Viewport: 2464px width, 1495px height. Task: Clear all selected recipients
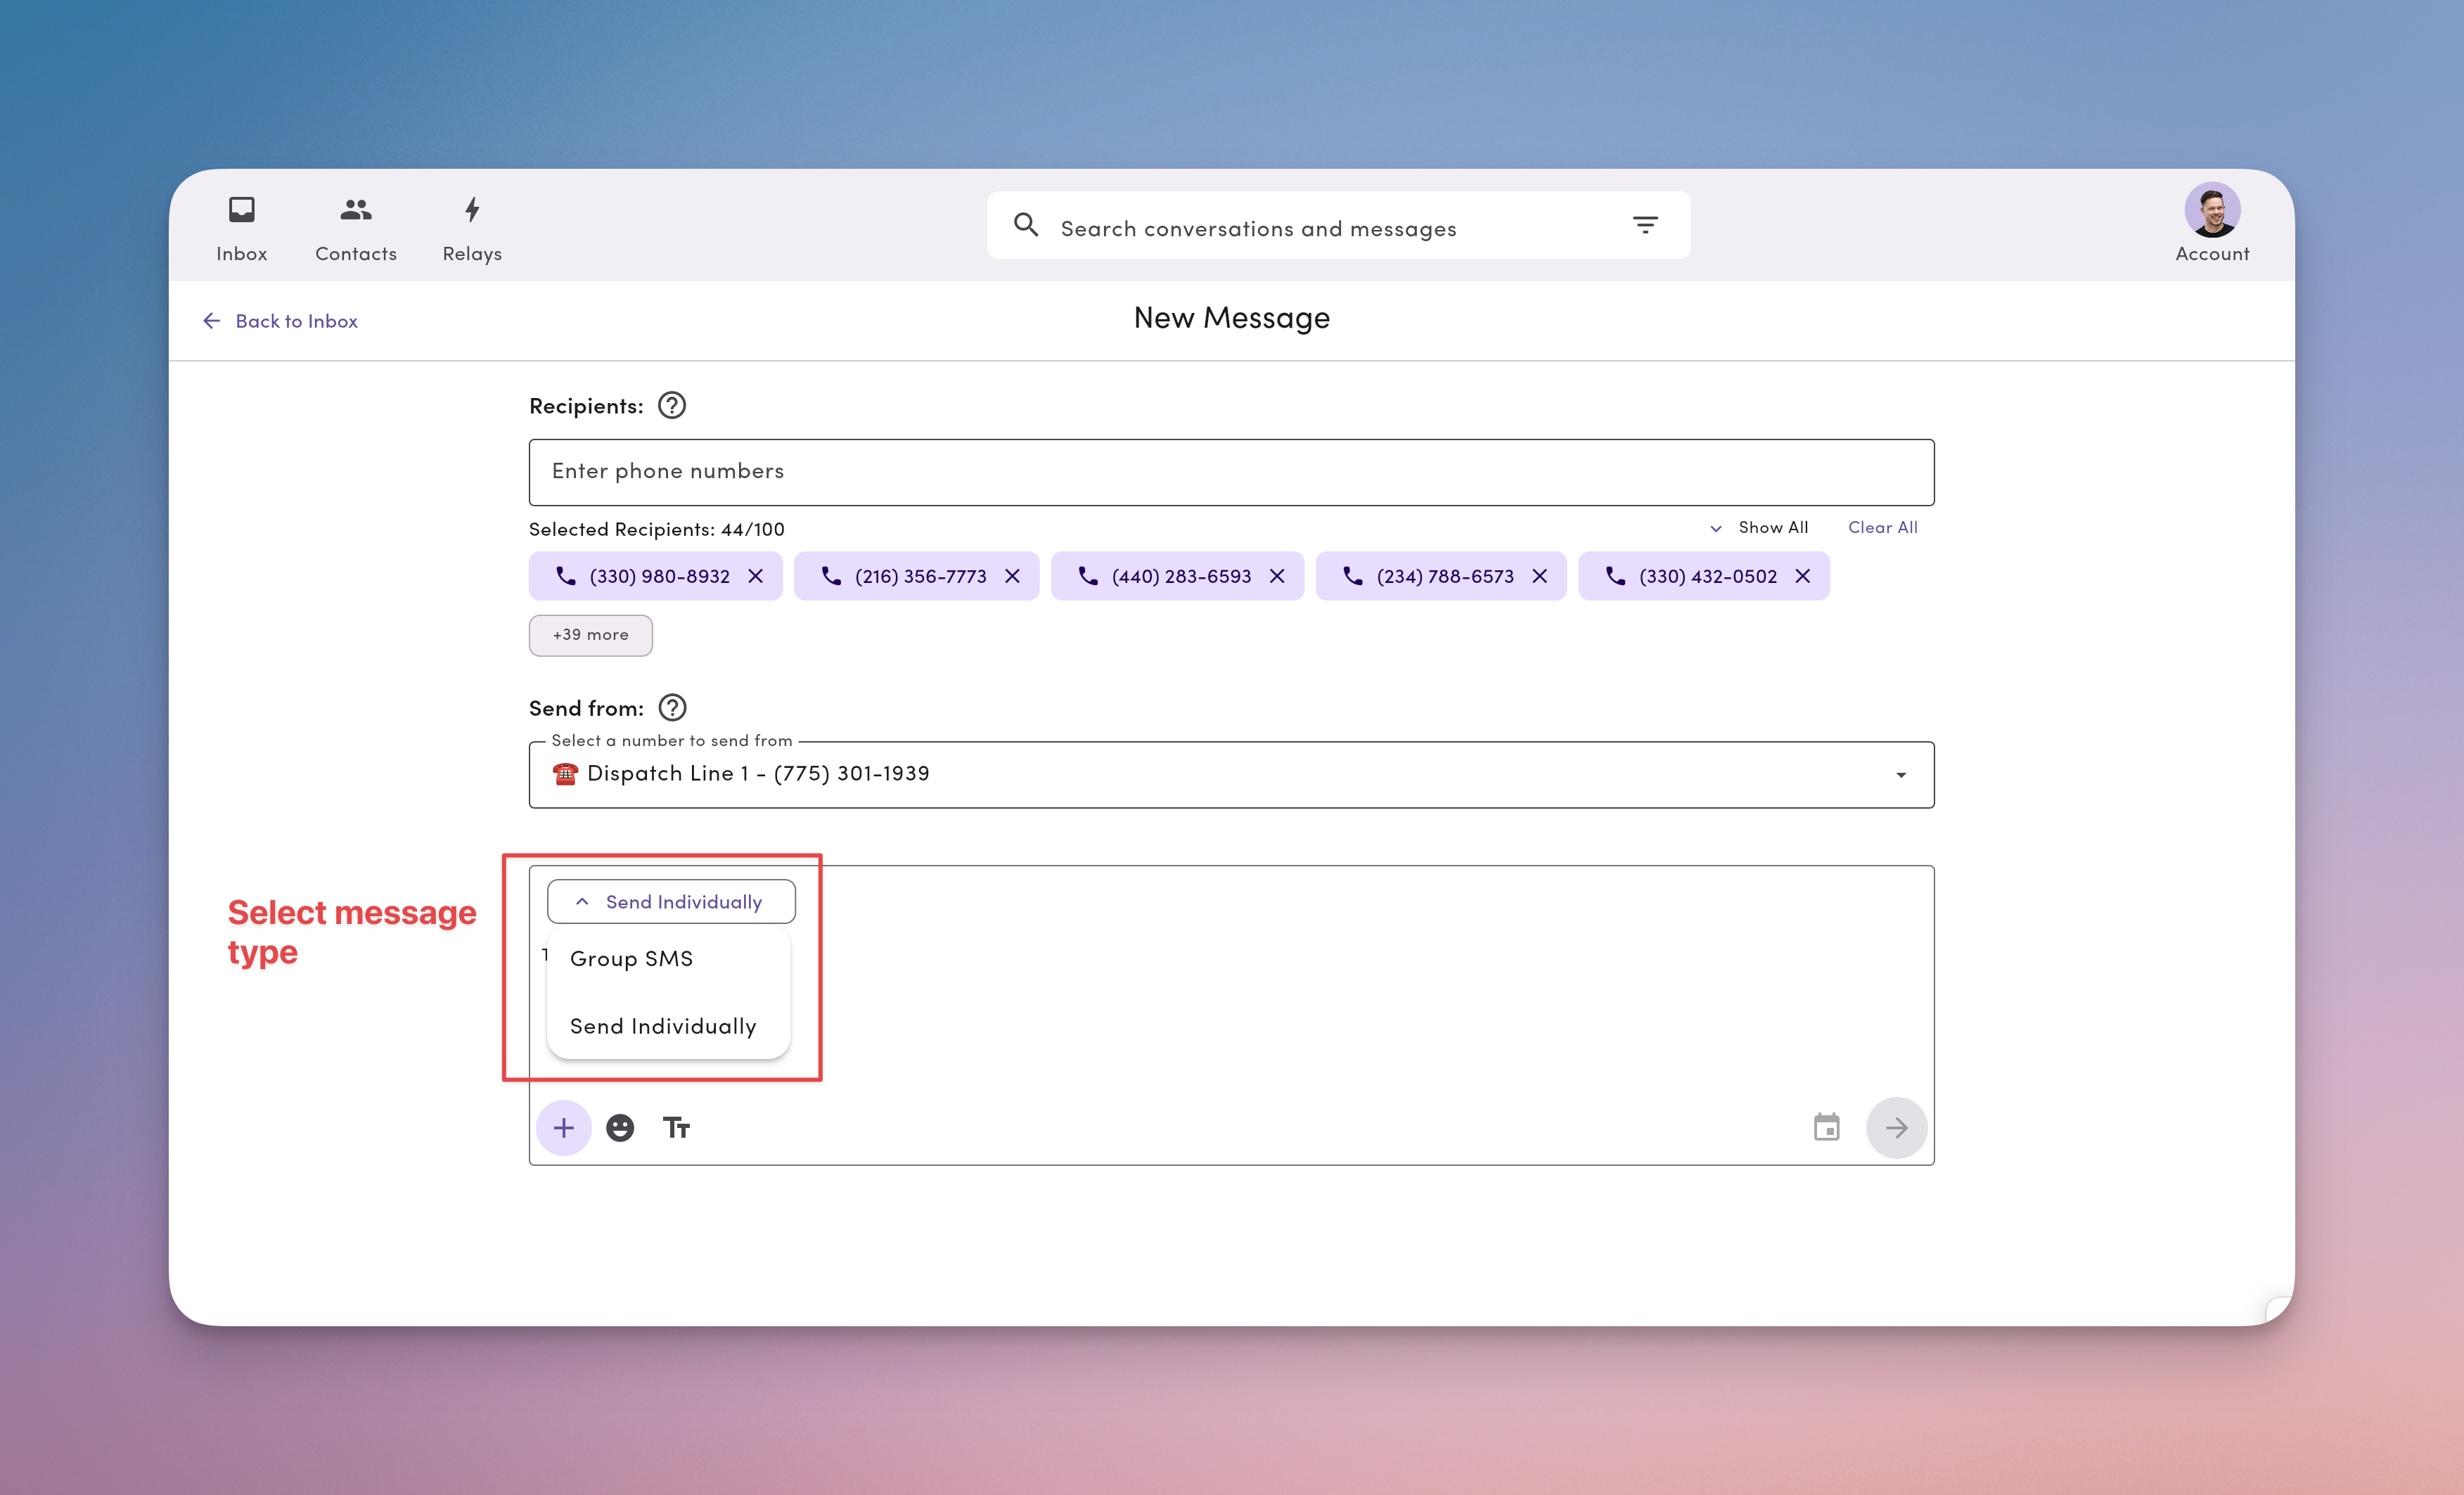click(x=1883, y=527)
